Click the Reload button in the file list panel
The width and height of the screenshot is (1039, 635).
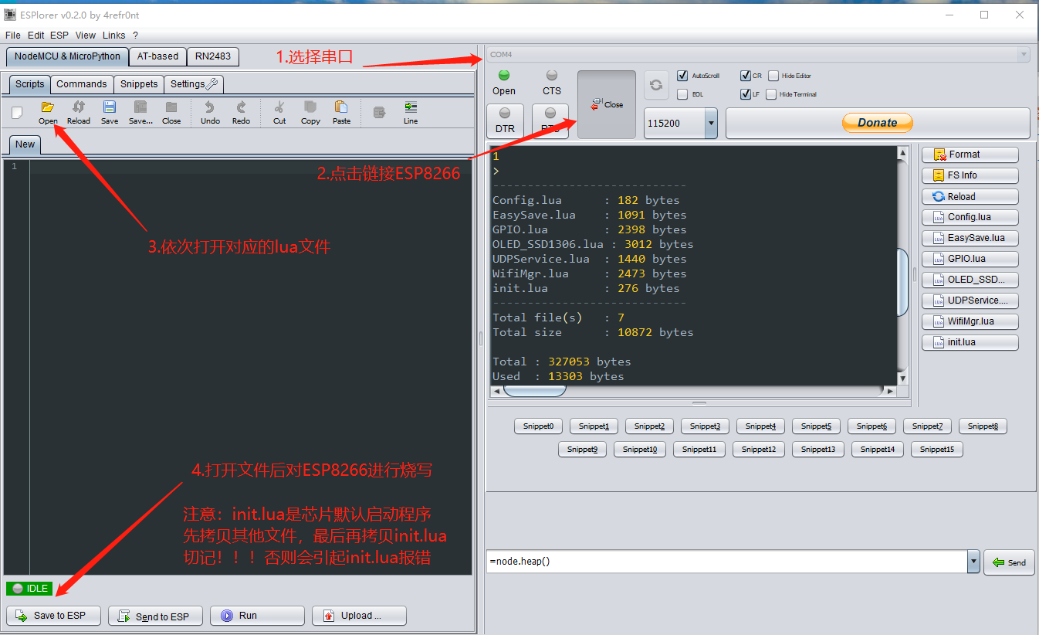point(970,196)
